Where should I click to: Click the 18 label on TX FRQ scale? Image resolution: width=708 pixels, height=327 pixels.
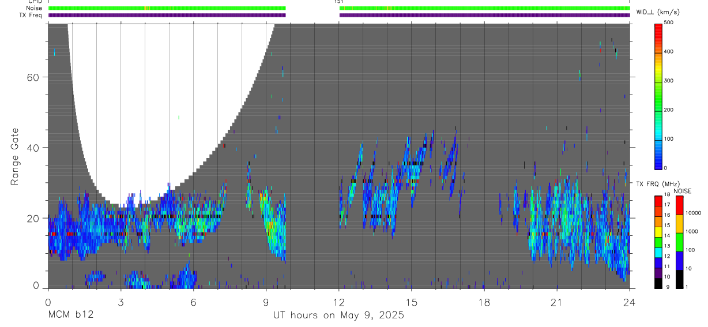point(667,195)
